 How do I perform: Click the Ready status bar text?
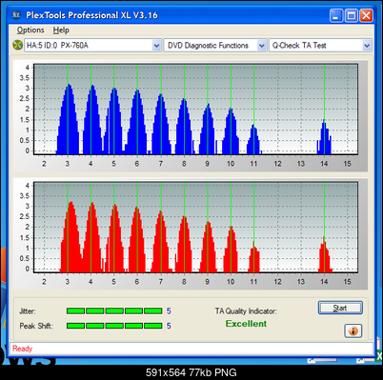point(22,349)
